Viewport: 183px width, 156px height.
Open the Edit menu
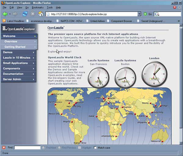tap(12, 8)
